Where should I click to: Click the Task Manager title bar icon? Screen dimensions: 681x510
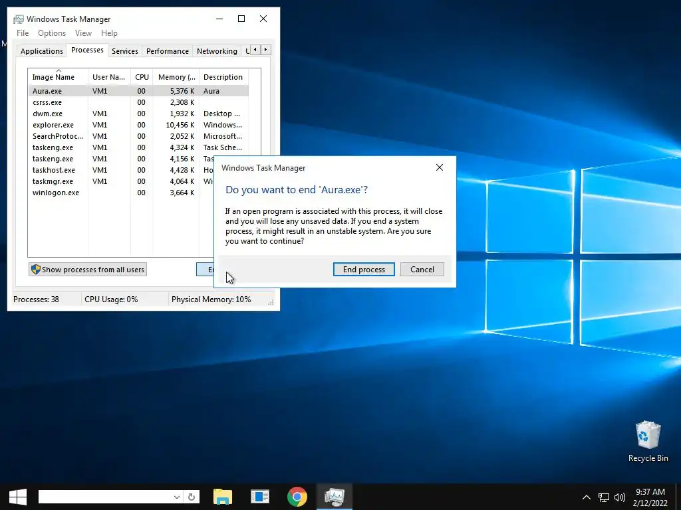pos(18,19)
